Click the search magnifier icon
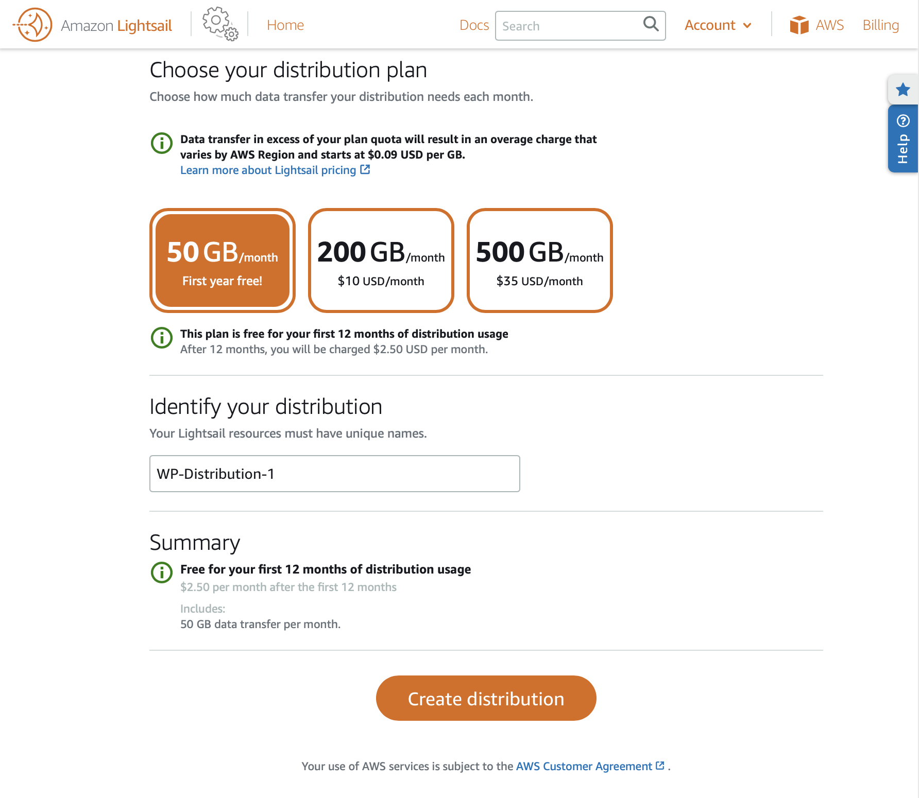 (x=651, y=24)
